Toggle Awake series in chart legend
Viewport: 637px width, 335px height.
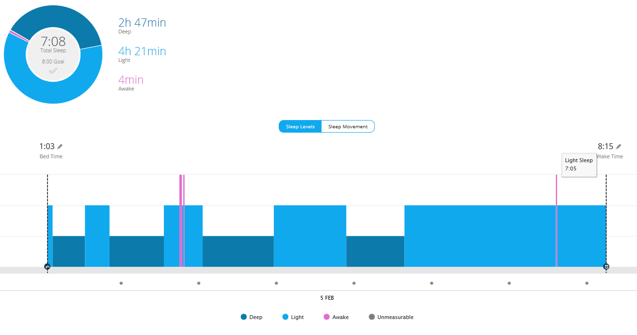pos(336,317)
